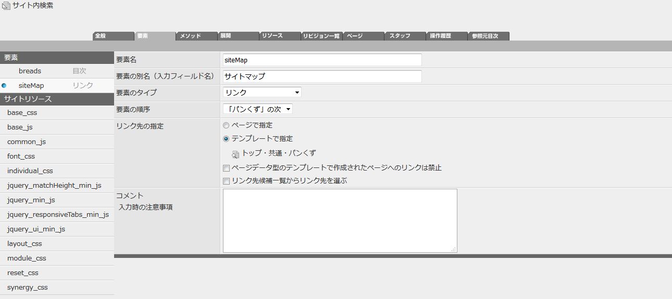Screen dimensions: 672x299
Task: Click the site search icon at top left
Action: pyautogui.click(x=6, y=6)
